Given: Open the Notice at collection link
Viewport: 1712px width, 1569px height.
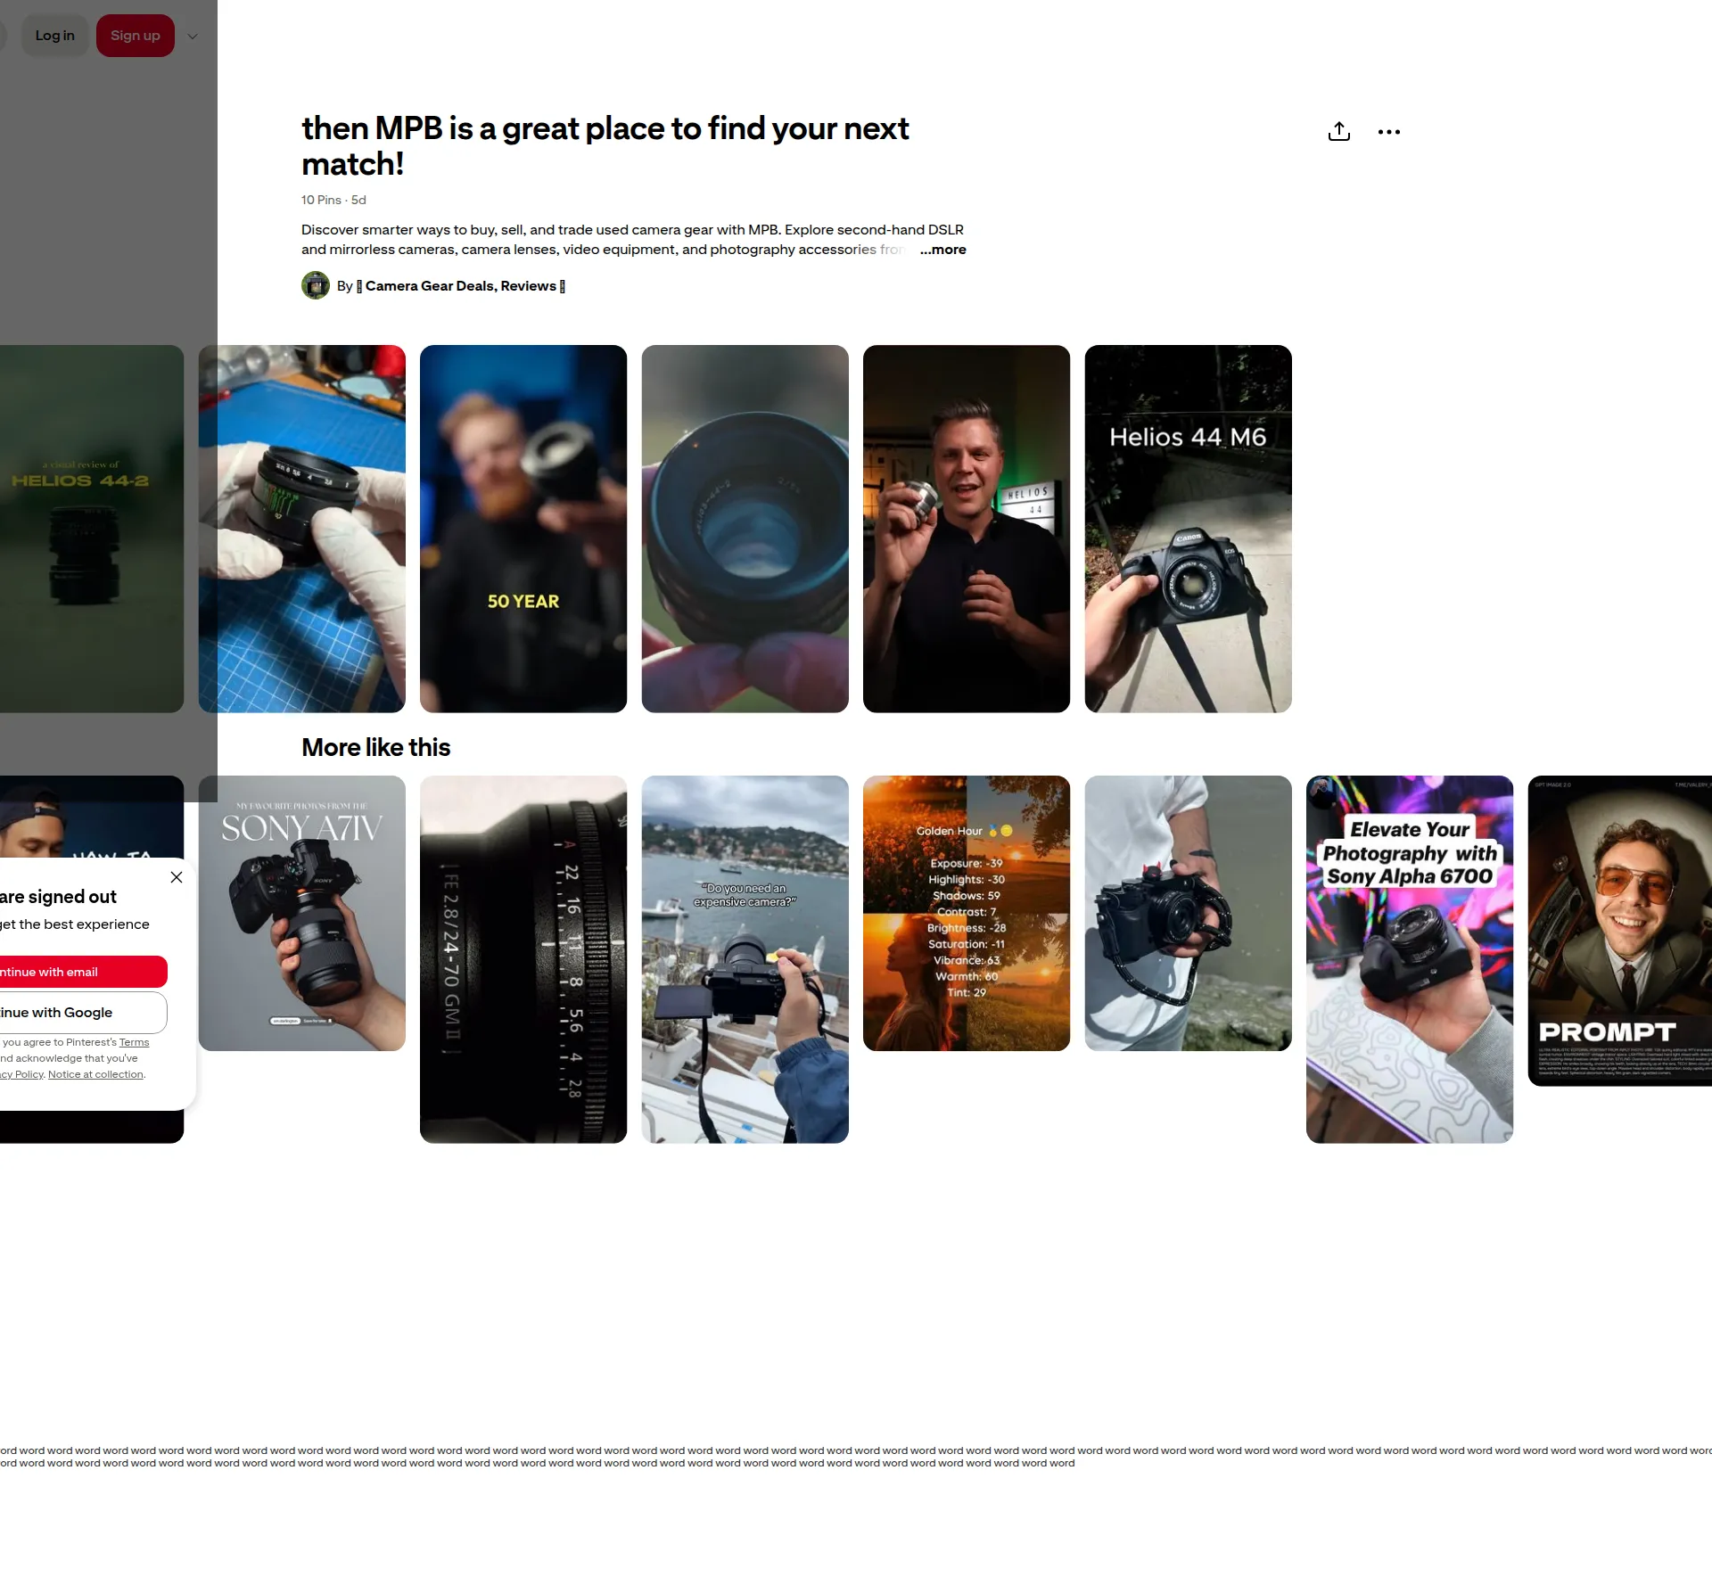Looking at the screenshot, I should tap(95, 1074).
